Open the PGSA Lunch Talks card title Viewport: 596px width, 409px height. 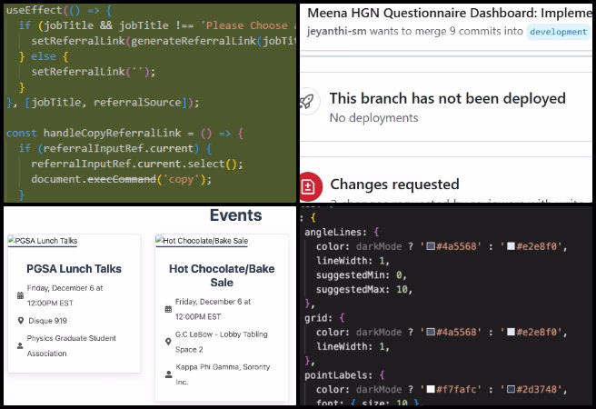click(x=74, y=269)
